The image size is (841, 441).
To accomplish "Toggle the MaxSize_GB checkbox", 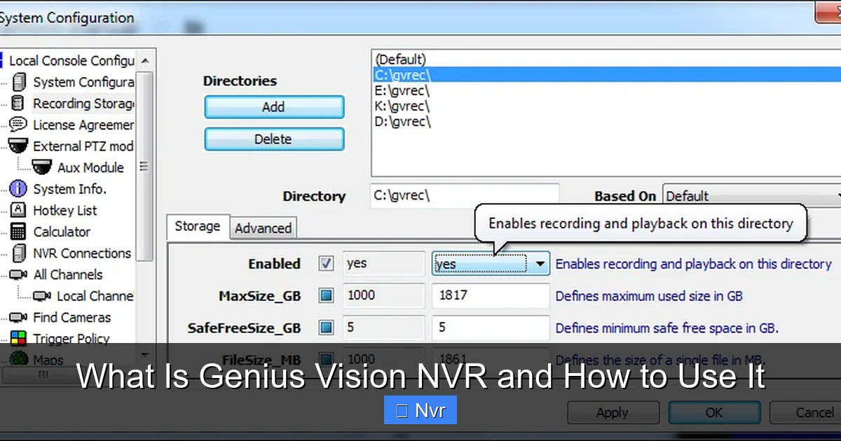I will tap(325, 295).
